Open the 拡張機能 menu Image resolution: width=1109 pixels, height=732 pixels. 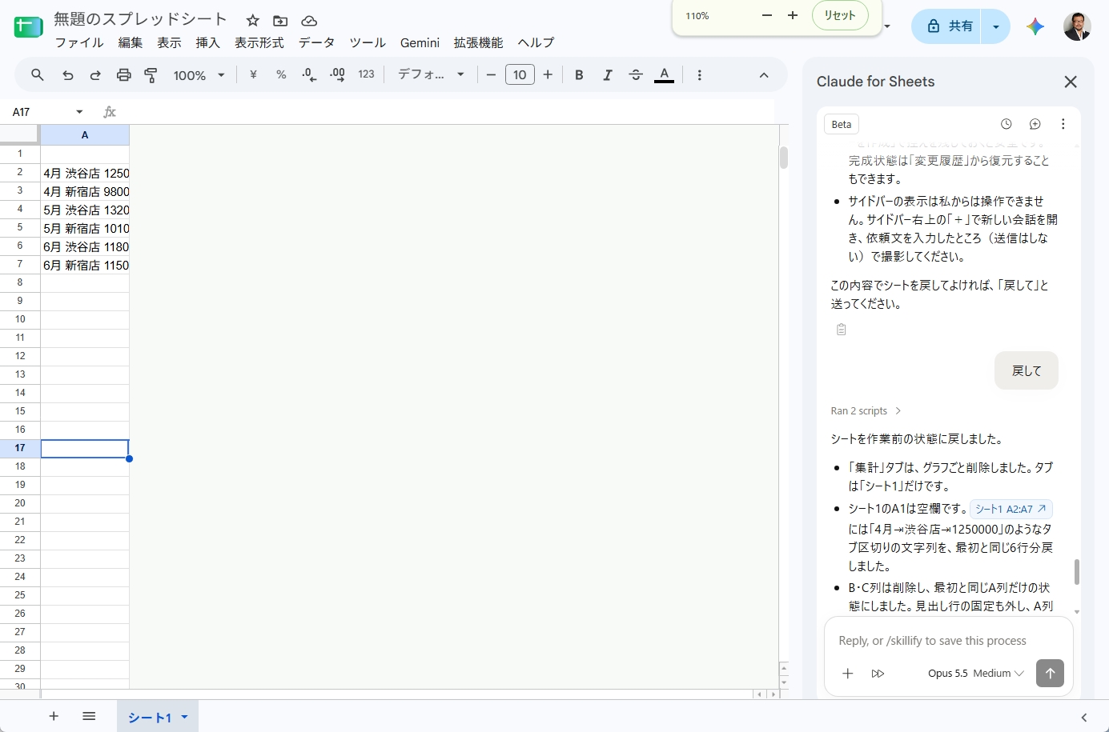pos(478,42)
